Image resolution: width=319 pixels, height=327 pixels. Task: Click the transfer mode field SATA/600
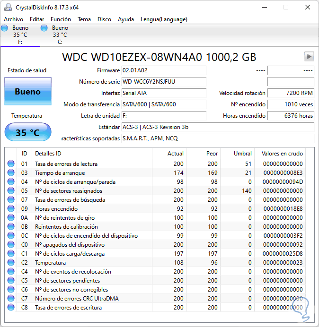tap(164, 104)
